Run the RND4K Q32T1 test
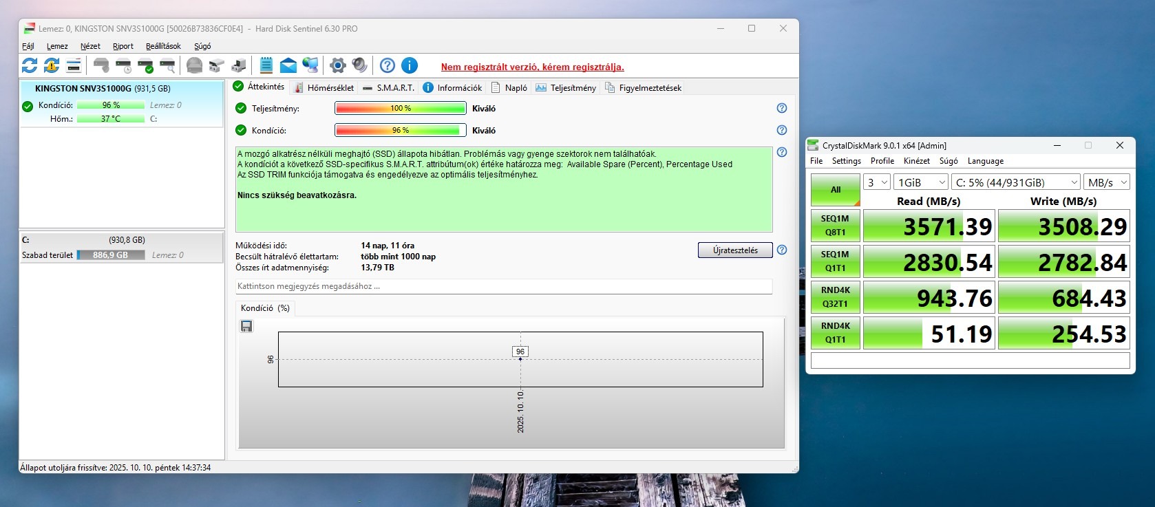 point(836,297)
